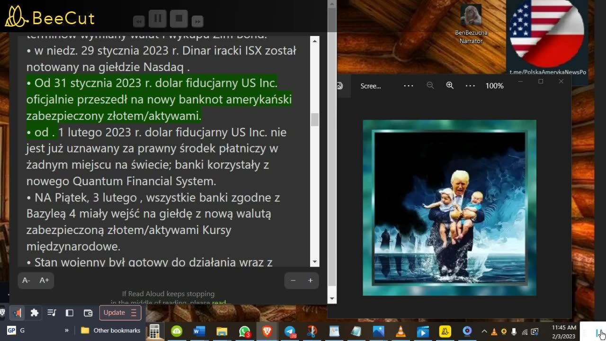Image resolution: width=606 pixels, height=341 pixels.
Task: Open the media playlist control icon
Action: click(52, 313)
